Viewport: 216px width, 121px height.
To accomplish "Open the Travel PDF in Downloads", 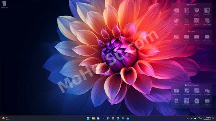I will [x=176, y=102].
